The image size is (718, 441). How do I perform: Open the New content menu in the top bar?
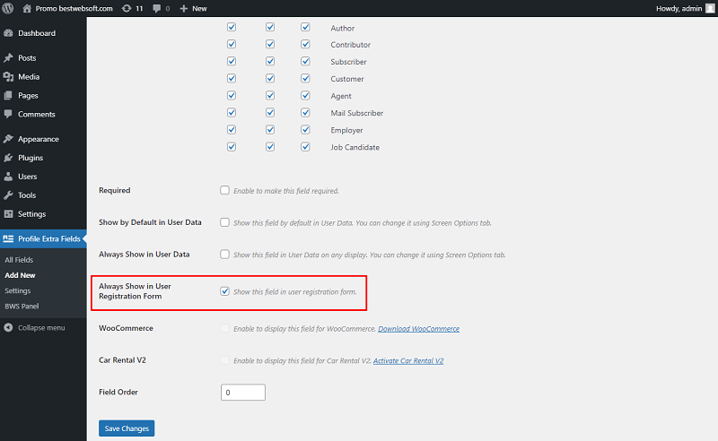coord(193,8)
